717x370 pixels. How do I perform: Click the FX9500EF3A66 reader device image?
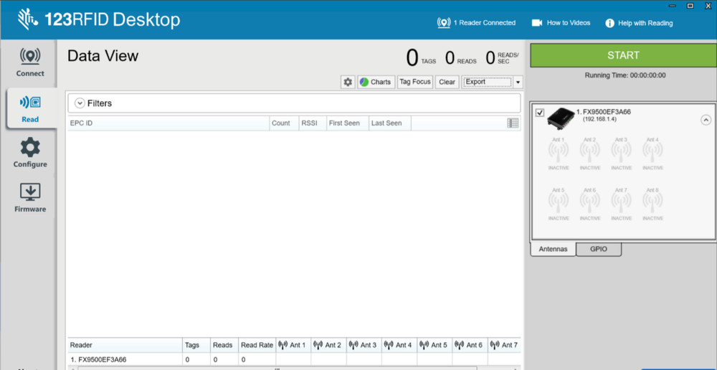[x=561, y=118]
